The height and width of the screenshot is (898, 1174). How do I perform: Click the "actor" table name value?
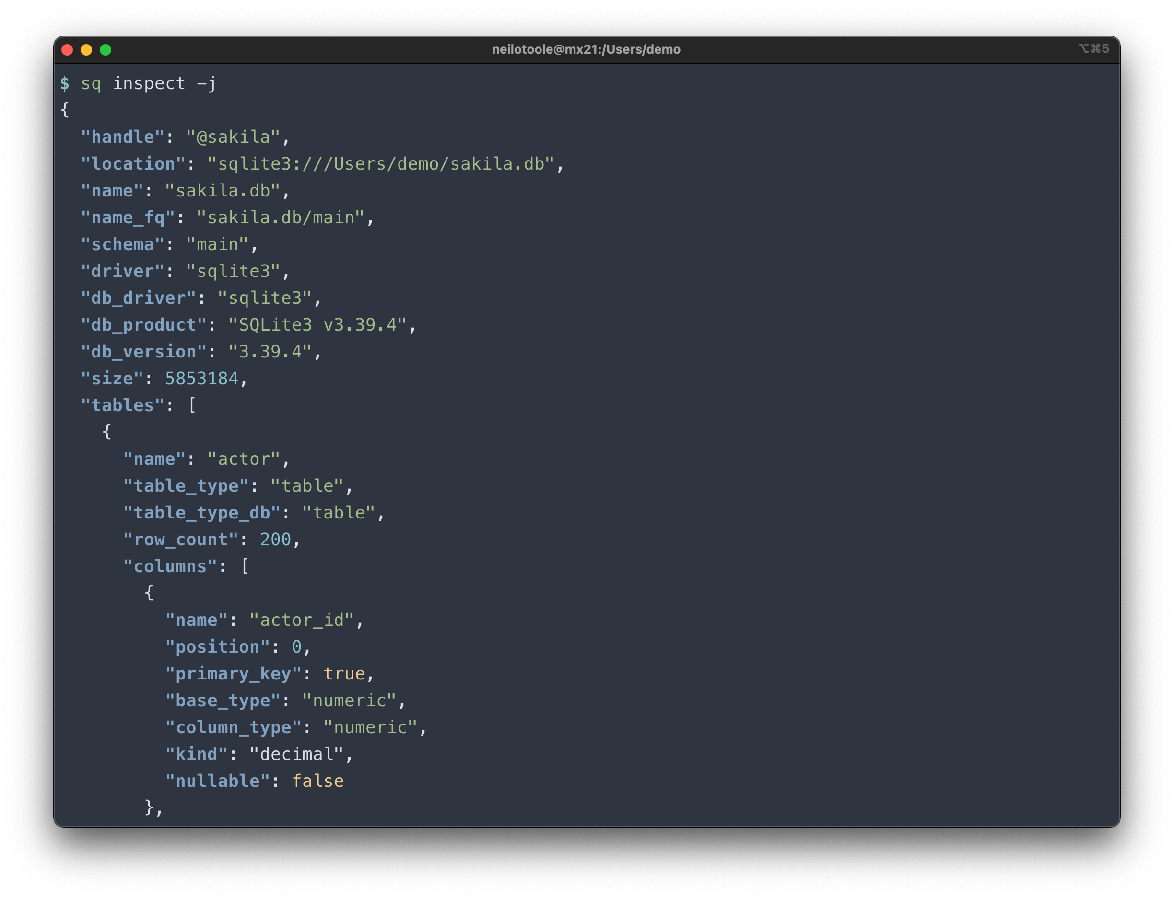tap(244, 459)
